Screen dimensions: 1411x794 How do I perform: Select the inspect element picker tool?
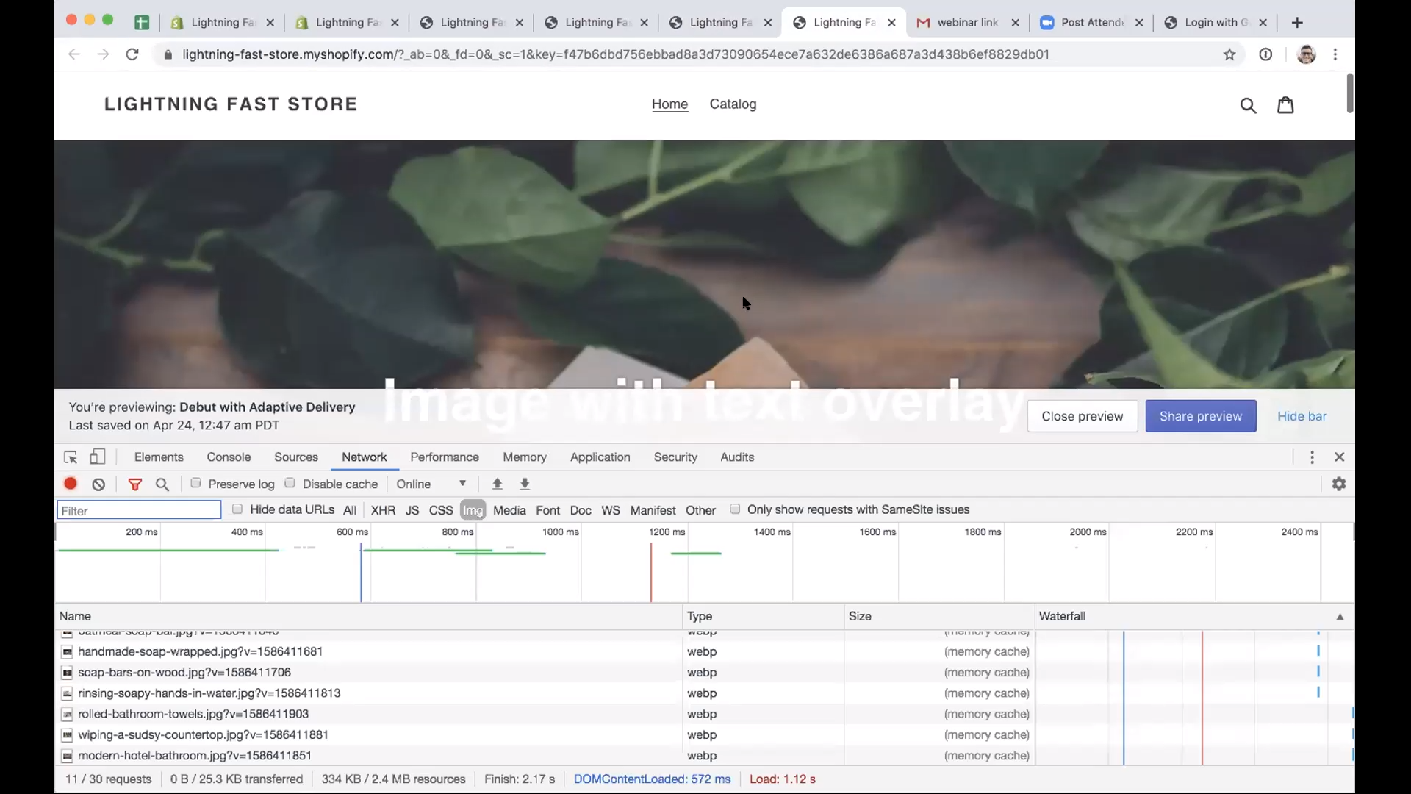(x=71, y=457)
